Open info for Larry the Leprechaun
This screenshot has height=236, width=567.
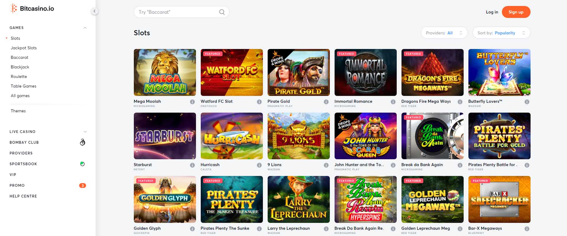[326, 229]
